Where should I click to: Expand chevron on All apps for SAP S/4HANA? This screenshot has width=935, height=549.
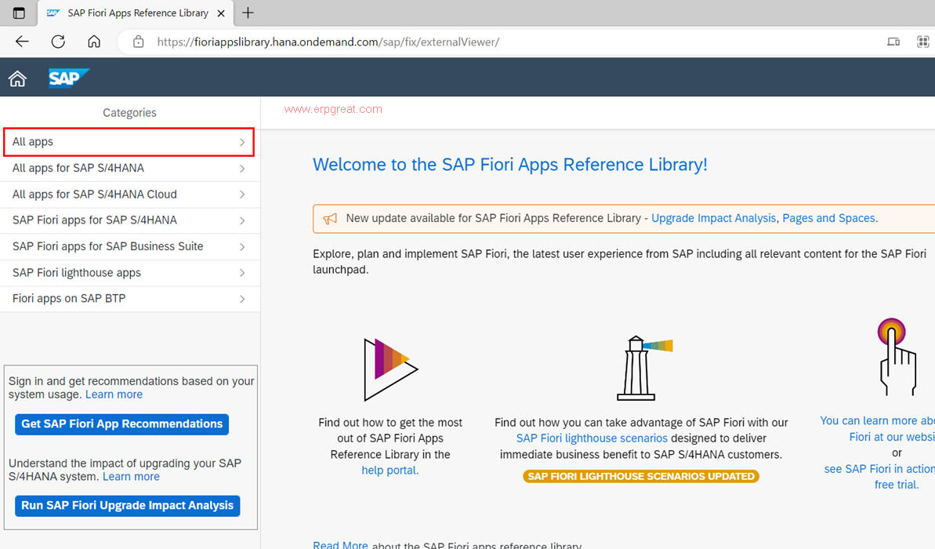(x=242, y=169)
